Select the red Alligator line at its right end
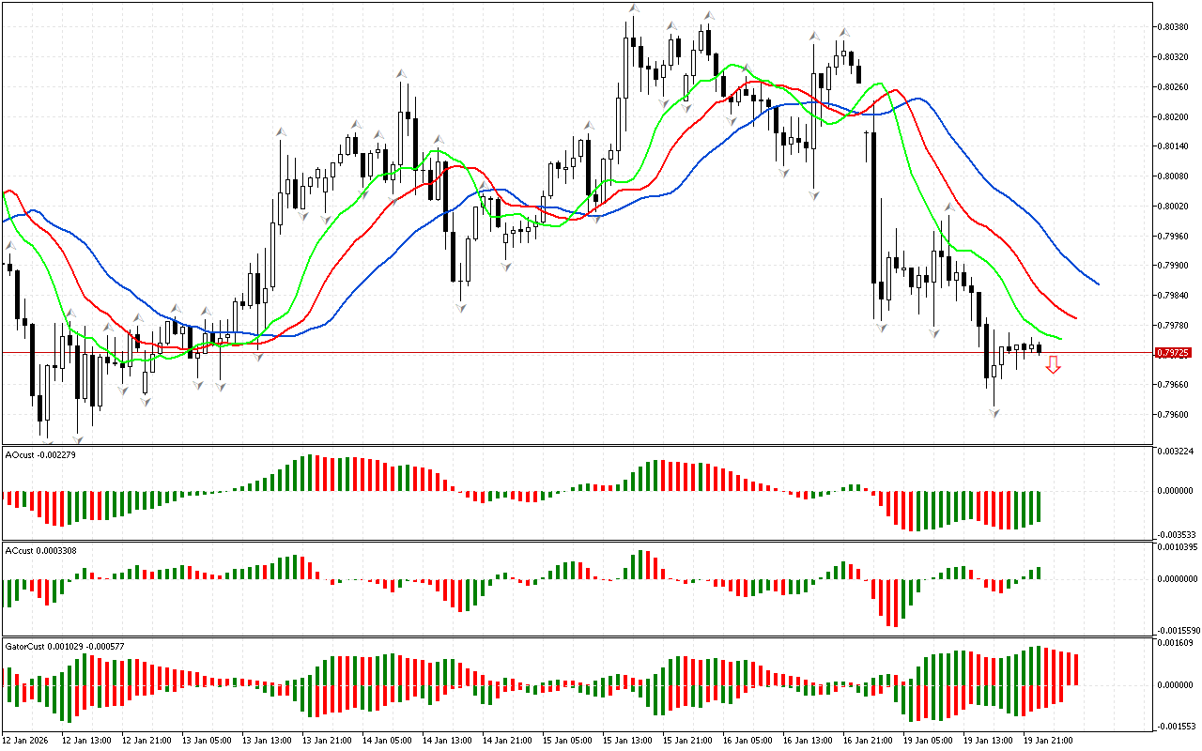The height and width of the screenshot is (751, 1202). [x=1074, y=317]
